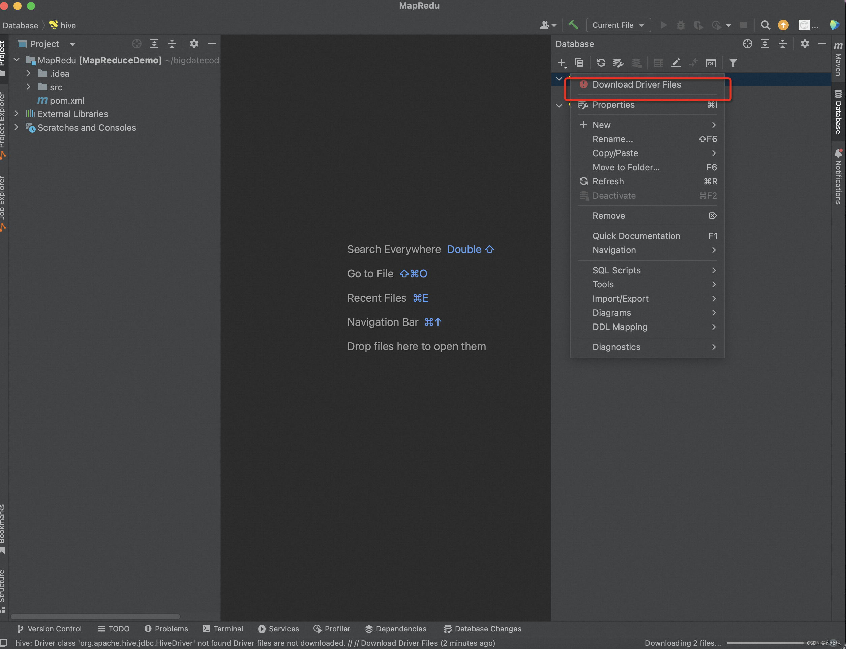Image resolution: width=846 pixels, height=649 pixels.
Task: Click the Table editor icon in toolbar
Action: 657,63
